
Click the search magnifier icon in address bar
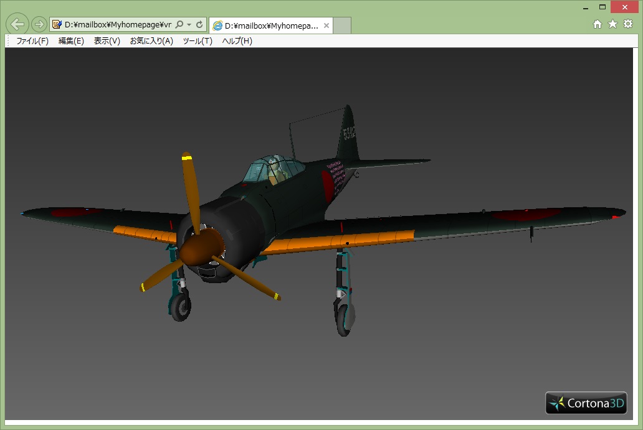pyautogui.click(x=179, y=25)
